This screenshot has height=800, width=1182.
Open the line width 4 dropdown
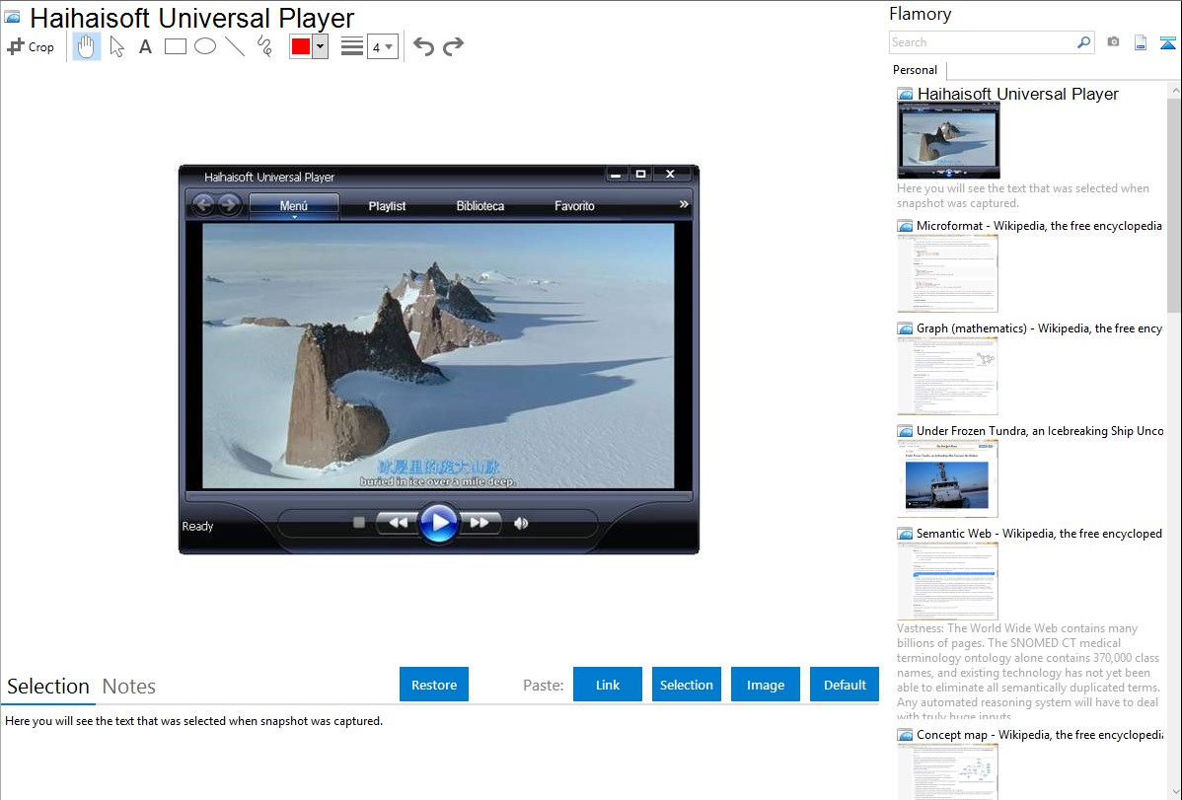[382, 46]
